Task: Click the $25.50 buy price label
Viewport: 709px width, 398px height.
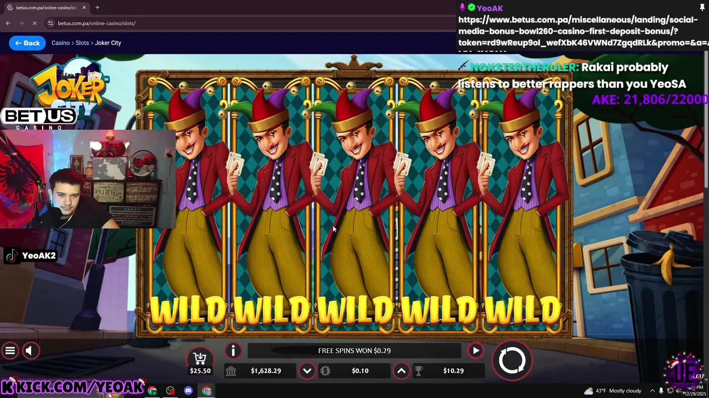Action: point(200,371)
